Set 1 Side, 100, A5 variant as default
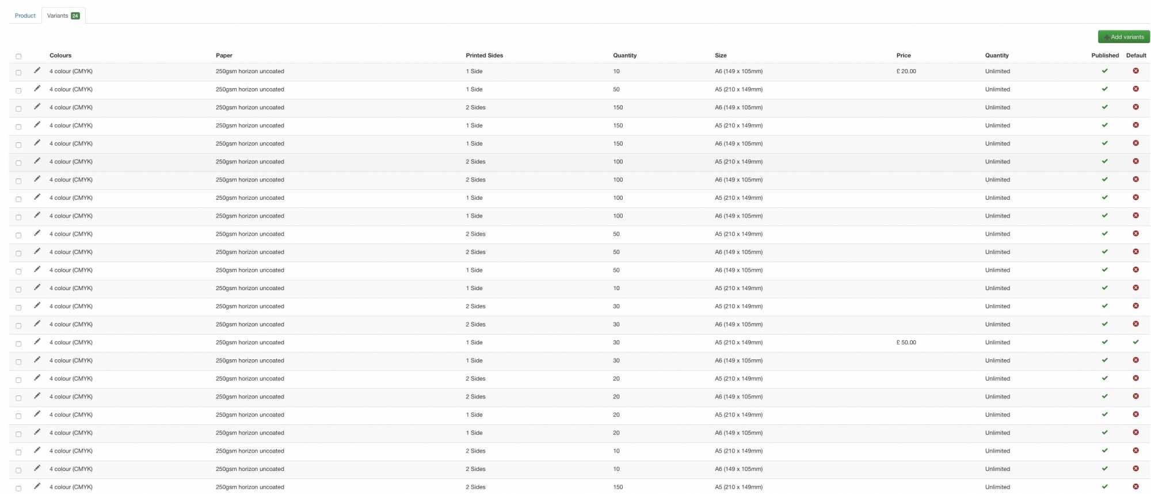 1135,197
